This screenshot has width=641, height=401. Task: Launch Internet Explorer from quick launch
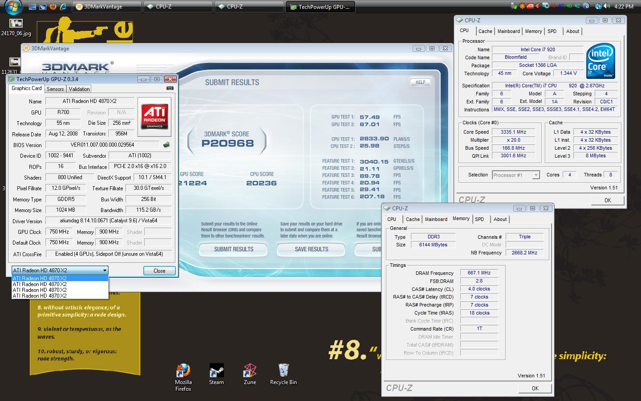[64, 6]
